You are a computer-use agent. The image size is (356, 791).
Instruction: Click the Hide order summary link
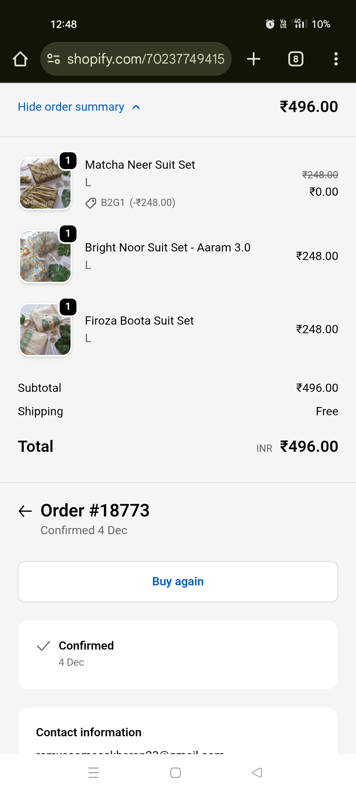point(71,107)
